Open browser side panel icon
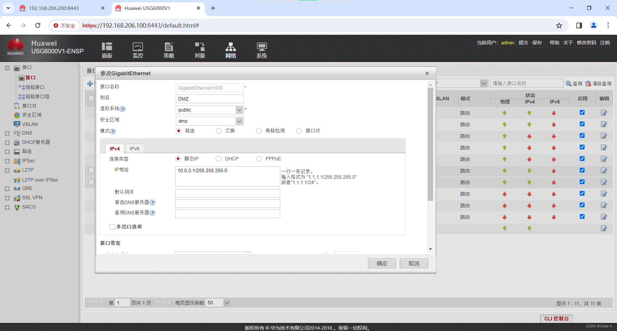The image size is (617, 331). coord(579,25)
